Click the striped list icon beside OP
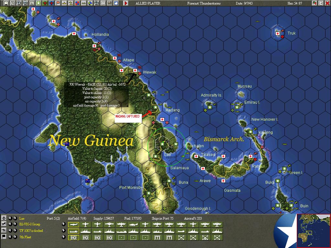This screenshot has height=248, width=331. [x=109, y=3]
